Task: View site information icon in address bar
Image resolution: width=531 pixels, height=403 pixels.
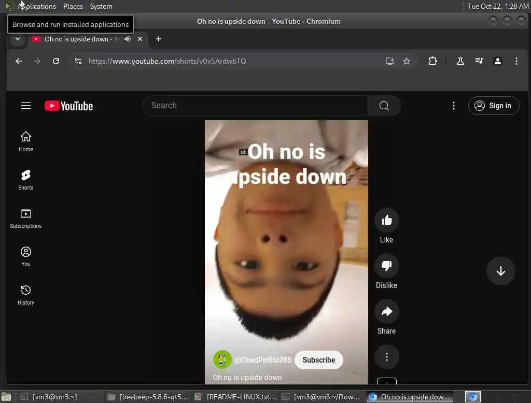Action: (x=78, y=61)
